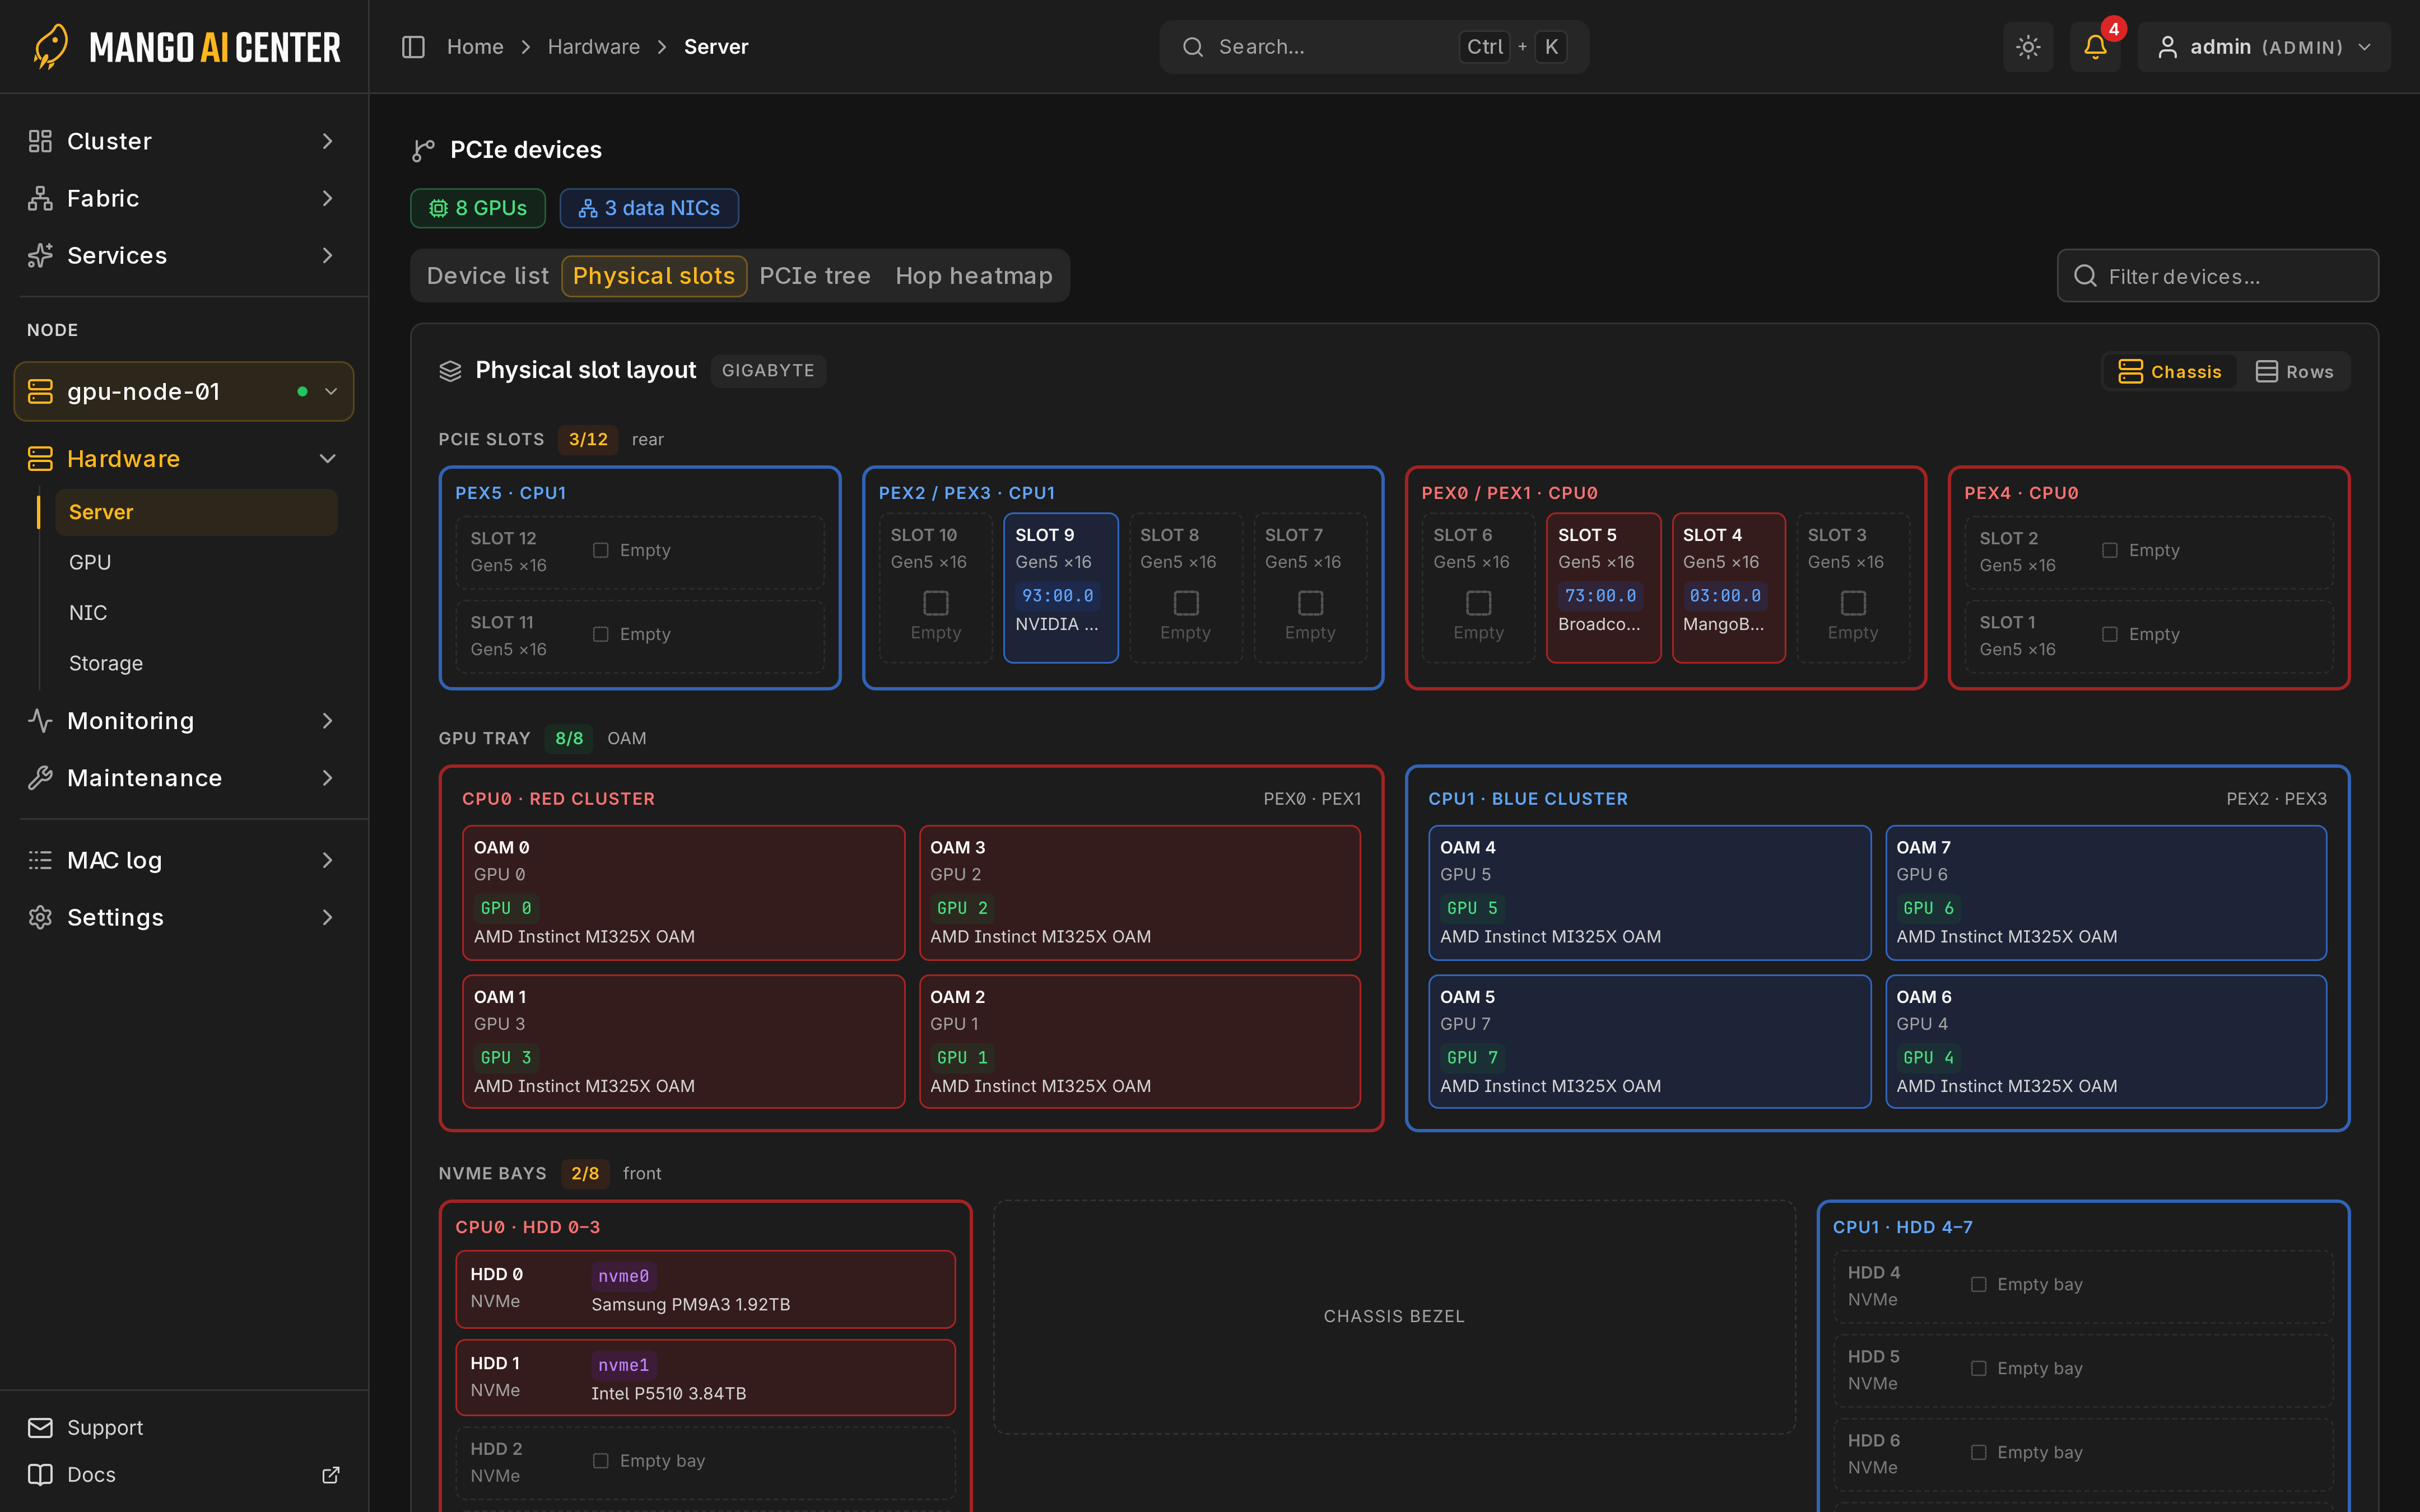Open notifications bell
2420x1512 pixels.
(2095, 47)
